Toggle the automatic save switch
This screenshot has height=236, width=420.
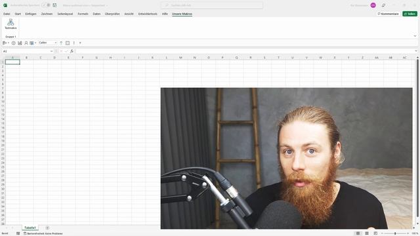point(46,5)
